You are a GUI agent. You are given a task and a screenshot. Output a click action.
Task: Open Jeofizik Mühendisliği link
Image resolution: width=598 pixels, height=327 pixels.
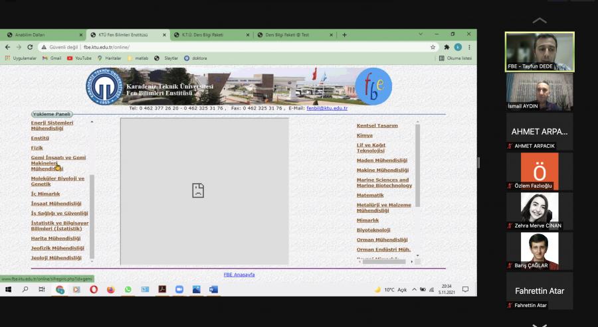pos(57,248)
